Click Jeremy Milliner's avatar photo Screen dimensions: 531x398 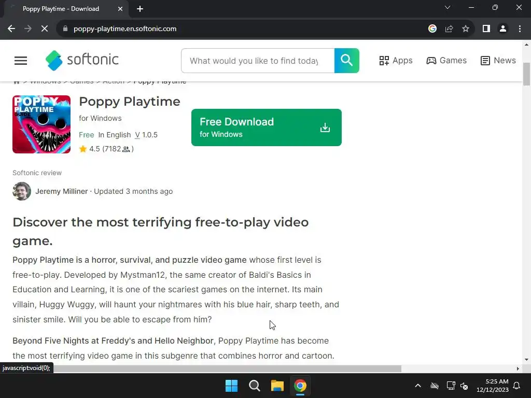[x=22, y=191]
